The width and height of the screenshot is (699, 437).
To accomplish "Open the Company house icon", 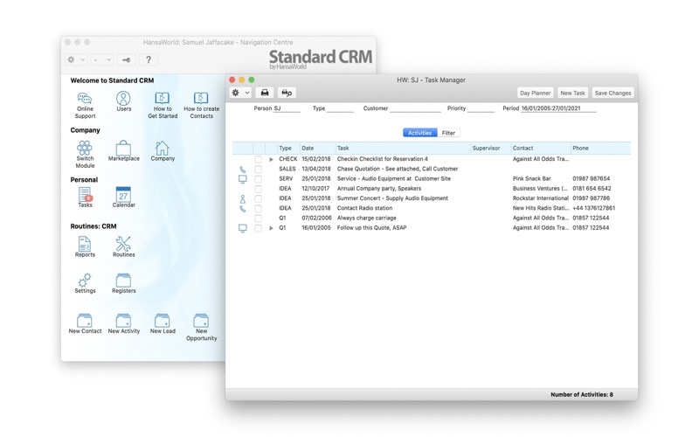I will click(163, 150).
